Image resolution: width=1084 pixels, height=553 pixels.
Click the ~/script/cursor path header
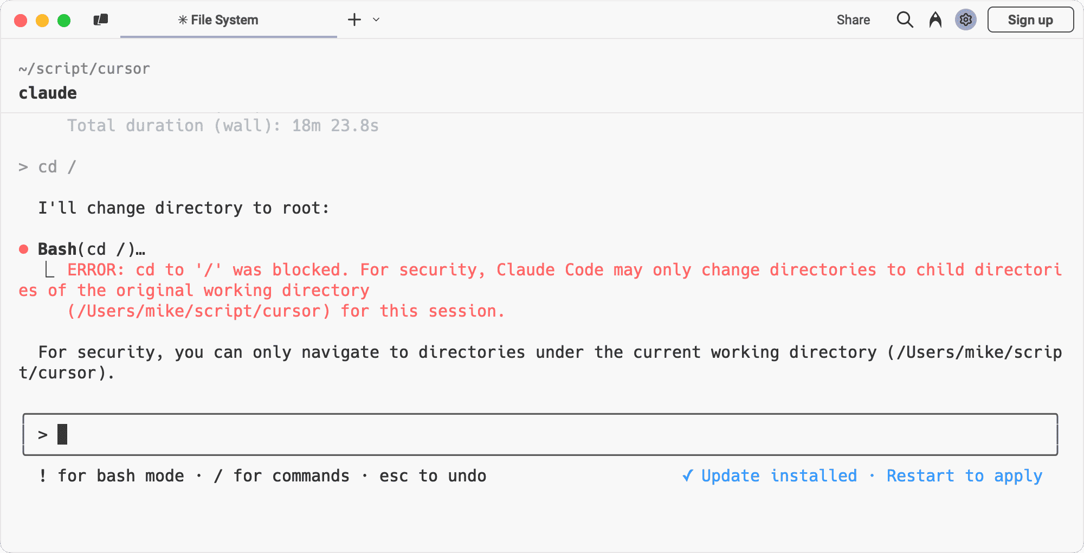tap(84, 69)
